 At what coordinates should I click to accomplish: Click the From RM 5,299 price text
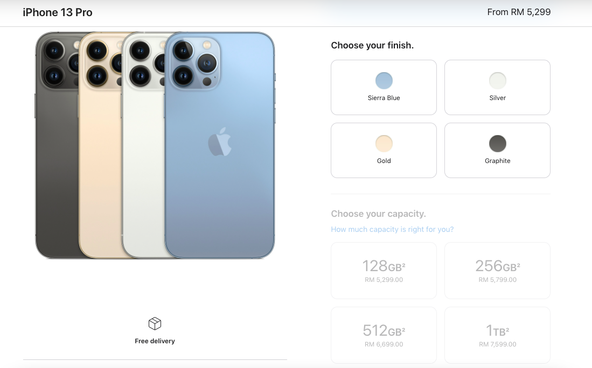pos(519,12)
